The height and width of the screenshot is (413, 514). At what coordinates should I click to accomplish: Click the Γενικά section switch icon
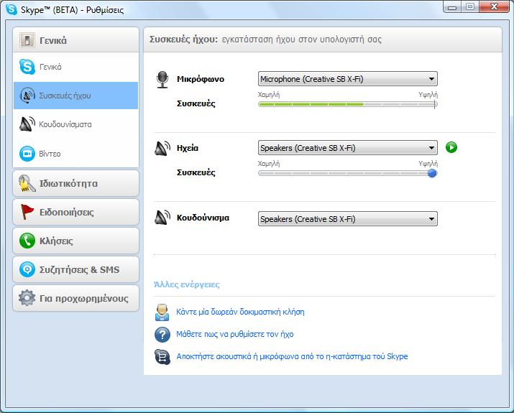[x=27, y=40]
